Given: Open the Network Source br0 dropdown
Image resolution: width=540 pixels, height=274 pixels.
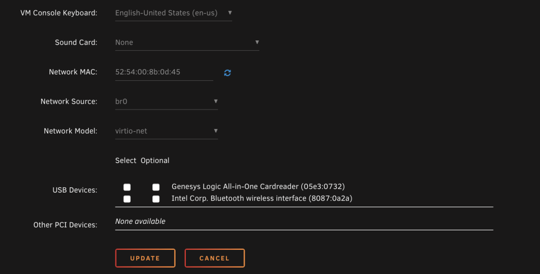Looking at the screenshot, I should click(166, 102).
